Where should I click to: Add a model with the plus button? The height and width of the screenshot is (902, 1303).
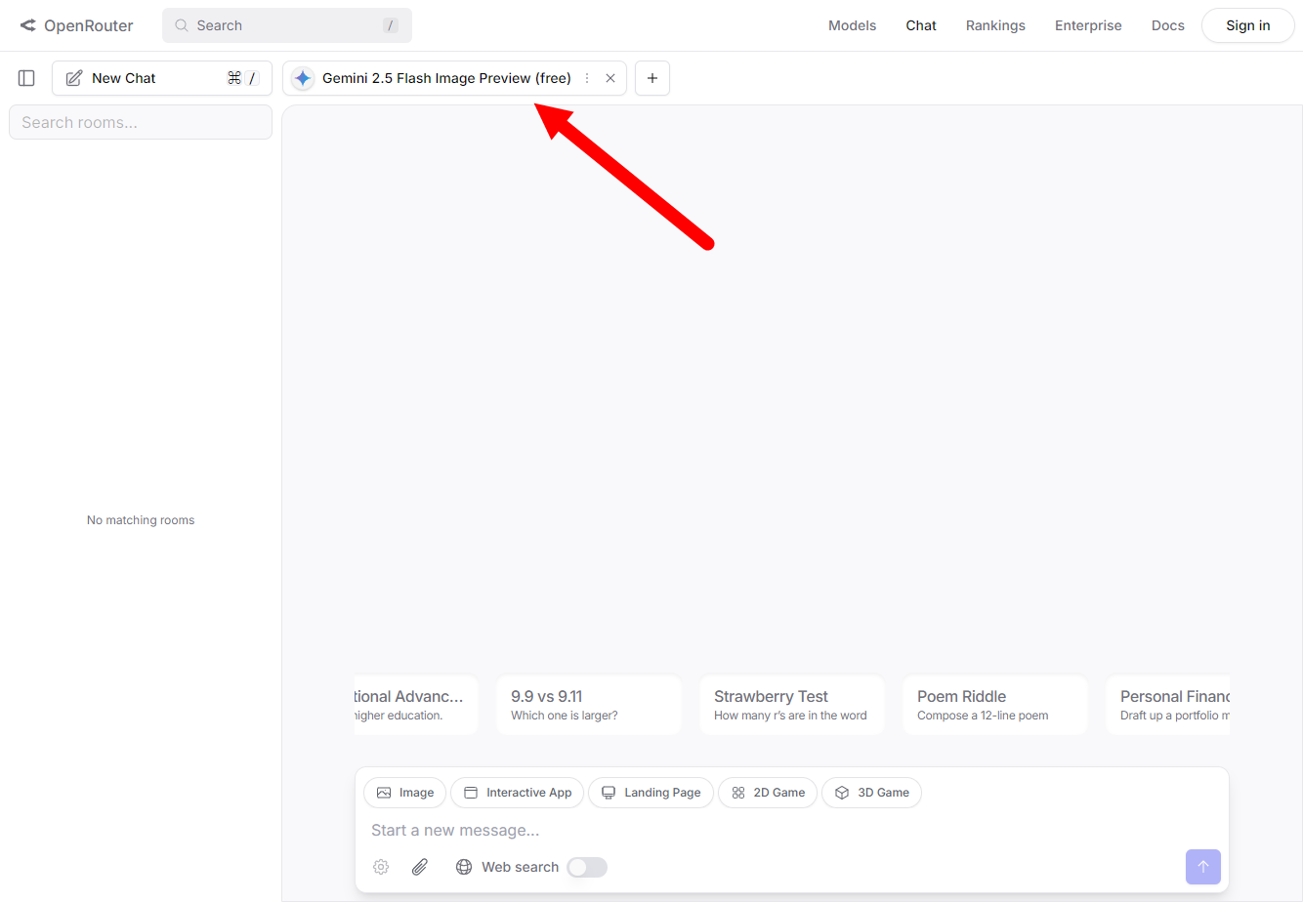652,78
